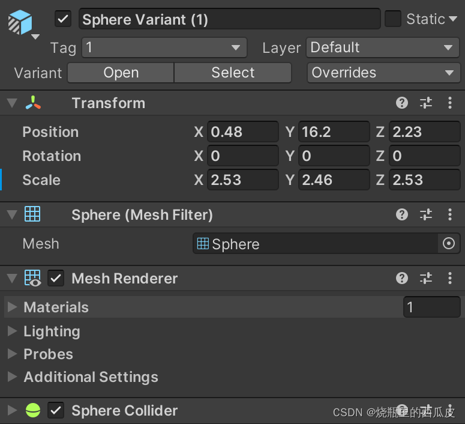This screenshot has width=465, height=424.
Task: Expand the Additional Settings foldout
Action: [x=12, y=377]
